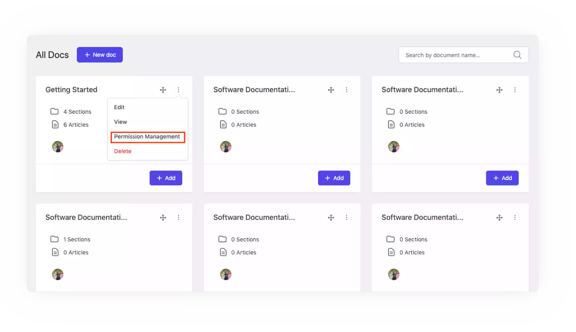Open the kebab menu on Getting Started card

[179, 90]
